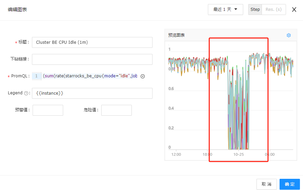Click the 标题 title input field

click(x=92, y=42)
